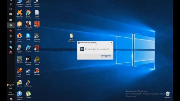
Task: Open the network tray icon
Action: (x=10, y=85)
